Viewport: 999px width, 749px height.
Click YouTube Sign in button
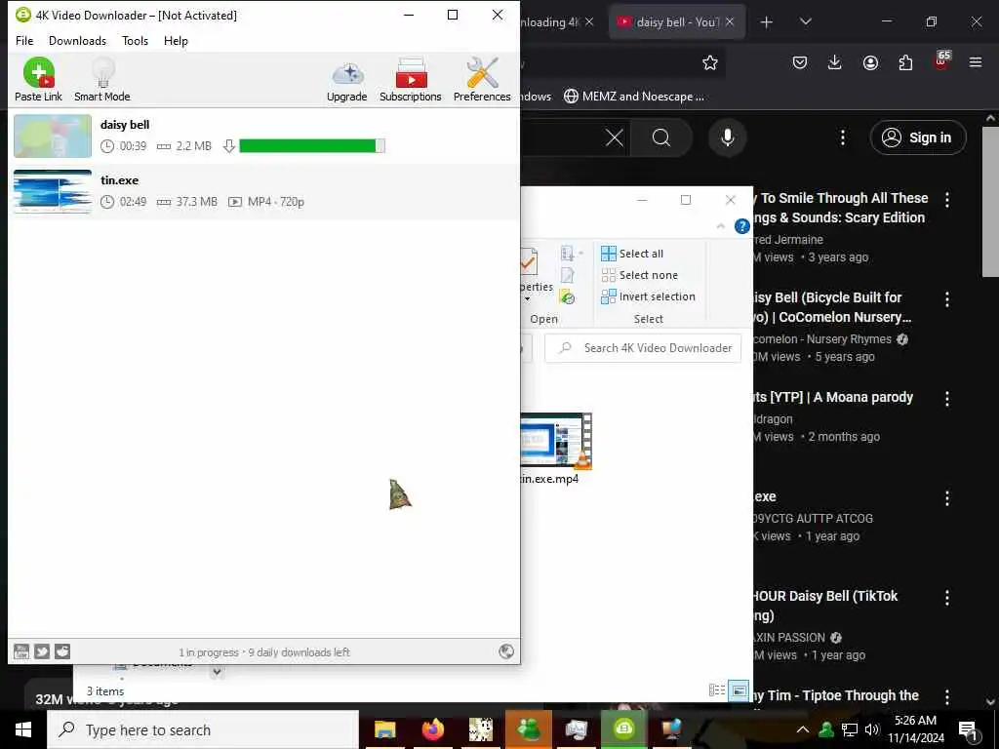918,138
